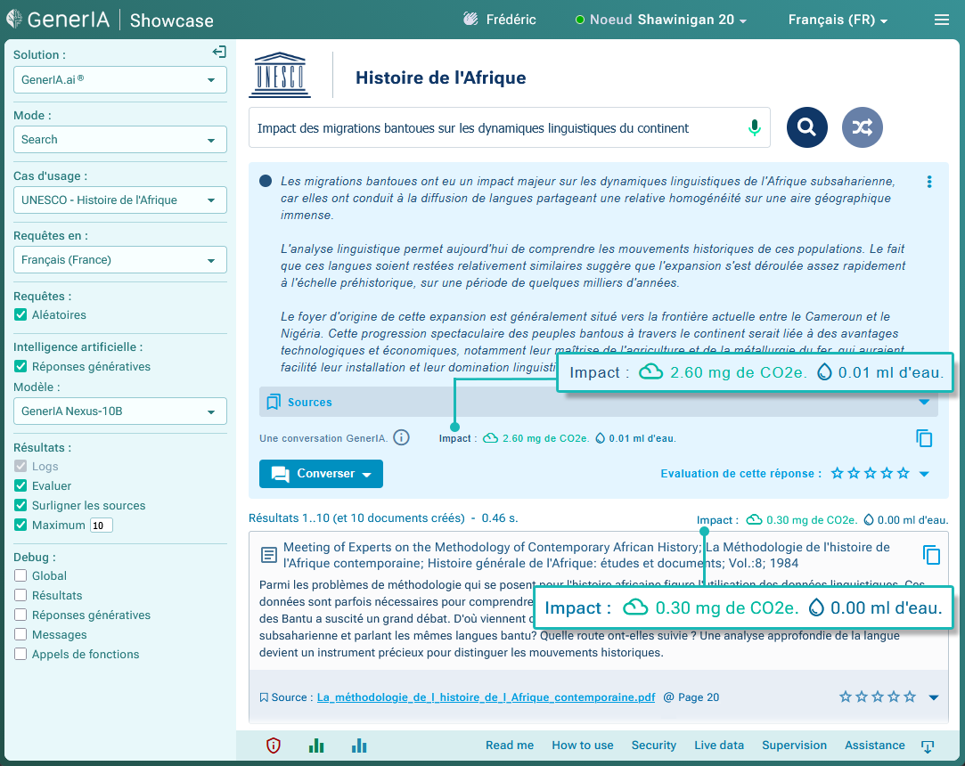Open the Solution dropdown showing GenerIA.ai

point(120,80)
